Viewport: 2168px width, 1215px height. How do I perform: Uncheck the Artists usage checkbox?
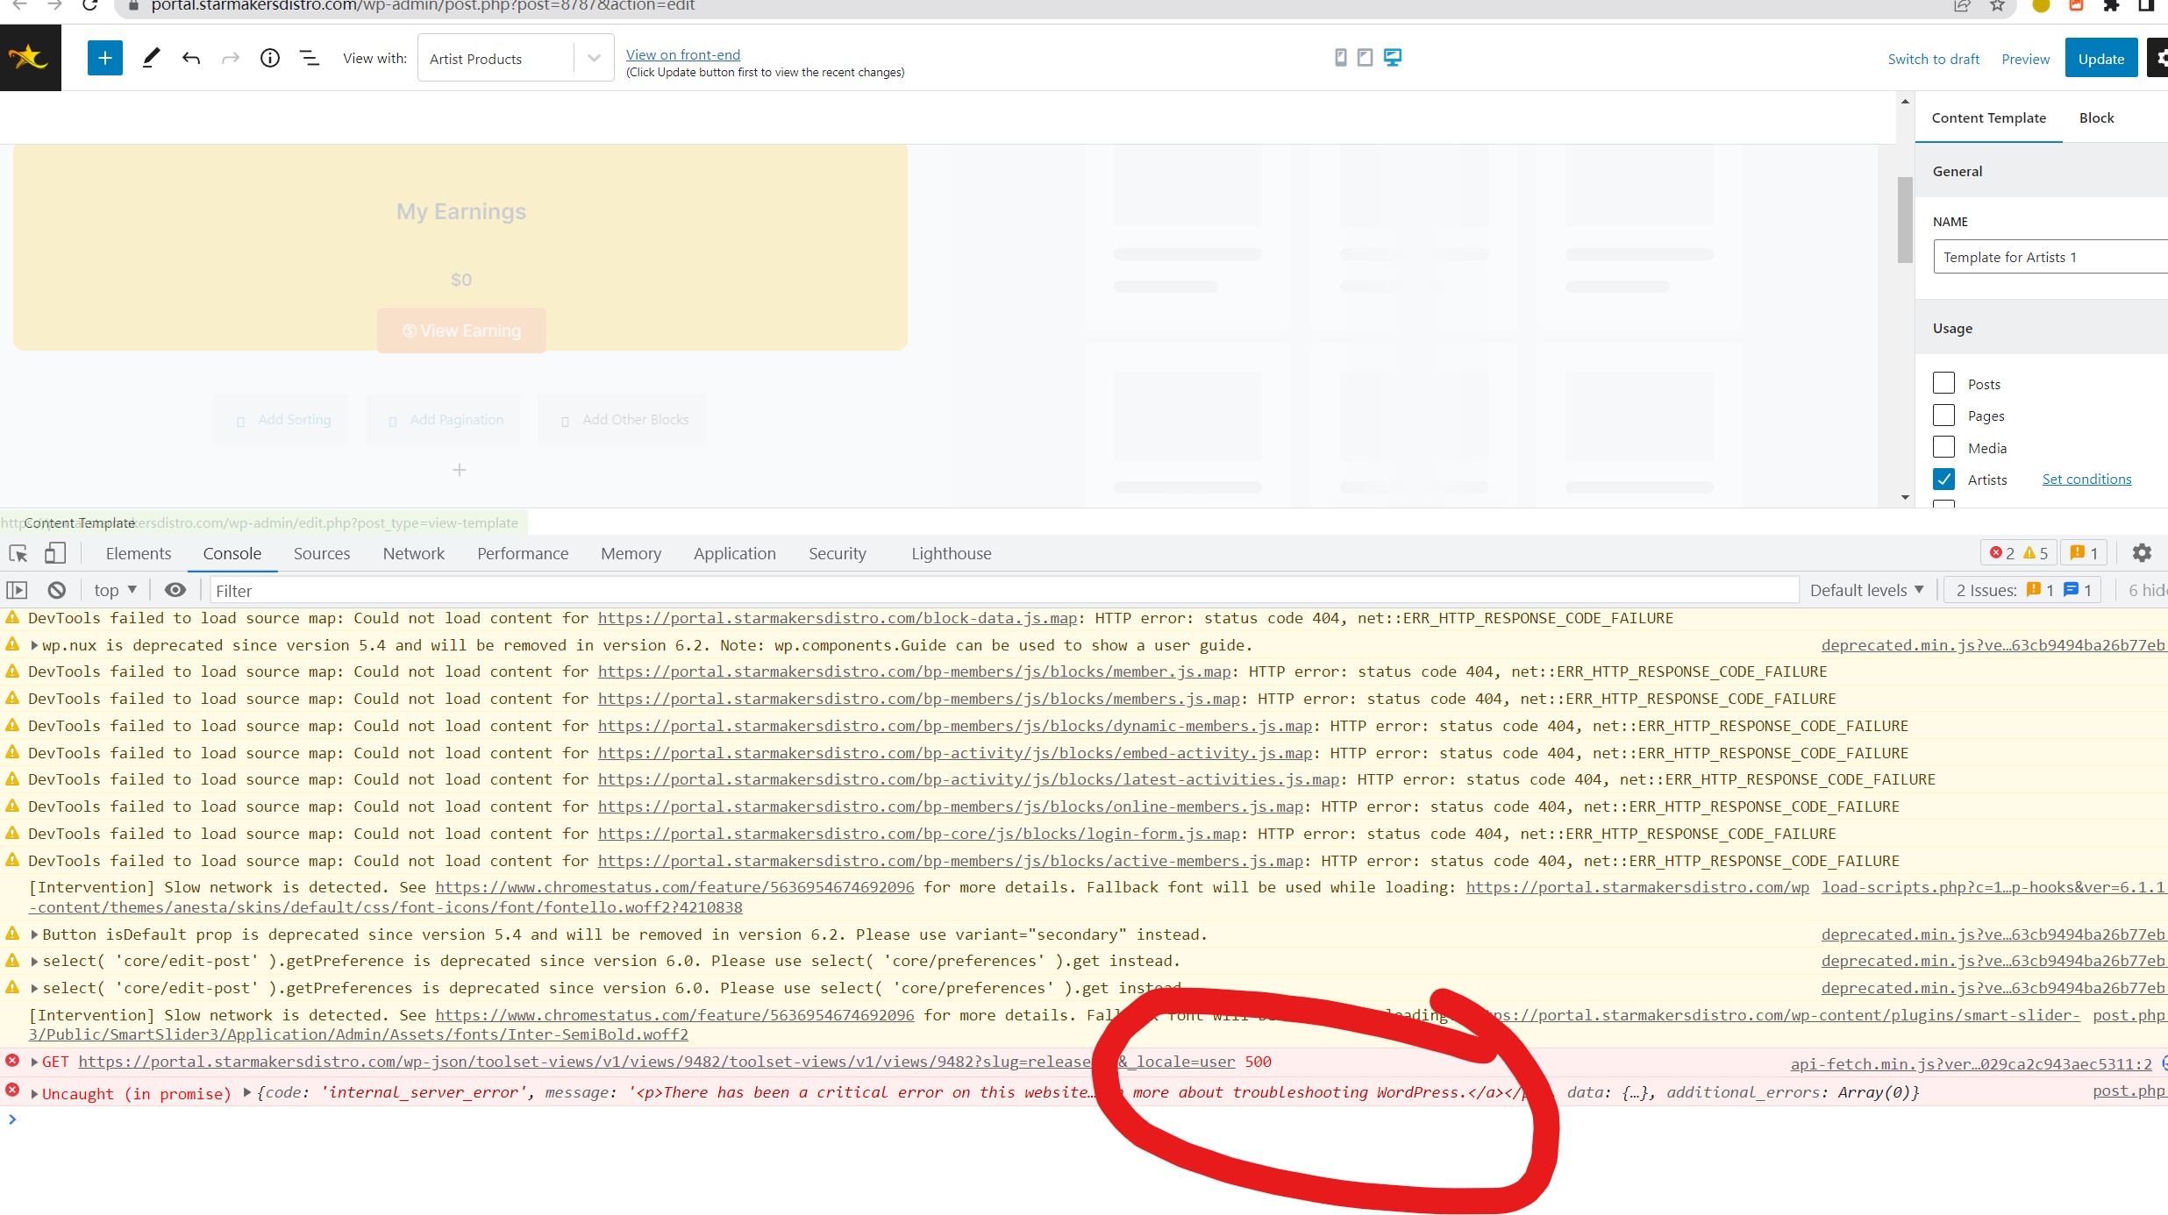[x=1943, y=479]
